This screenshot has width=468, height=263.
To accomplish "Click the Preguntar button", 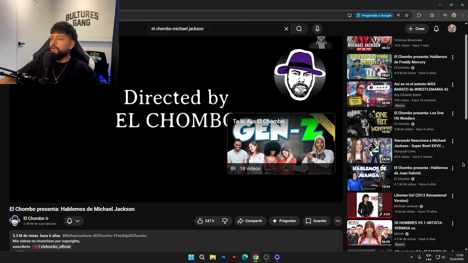I will (x=284, y=221).
